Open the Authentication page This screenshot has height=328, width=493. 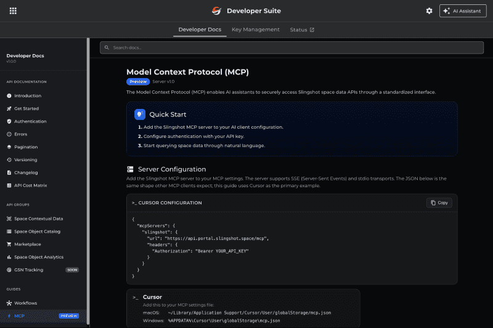(x=30, y=121)
